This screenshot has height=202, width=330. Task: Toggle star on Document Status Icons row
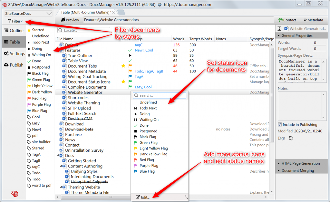123,82
